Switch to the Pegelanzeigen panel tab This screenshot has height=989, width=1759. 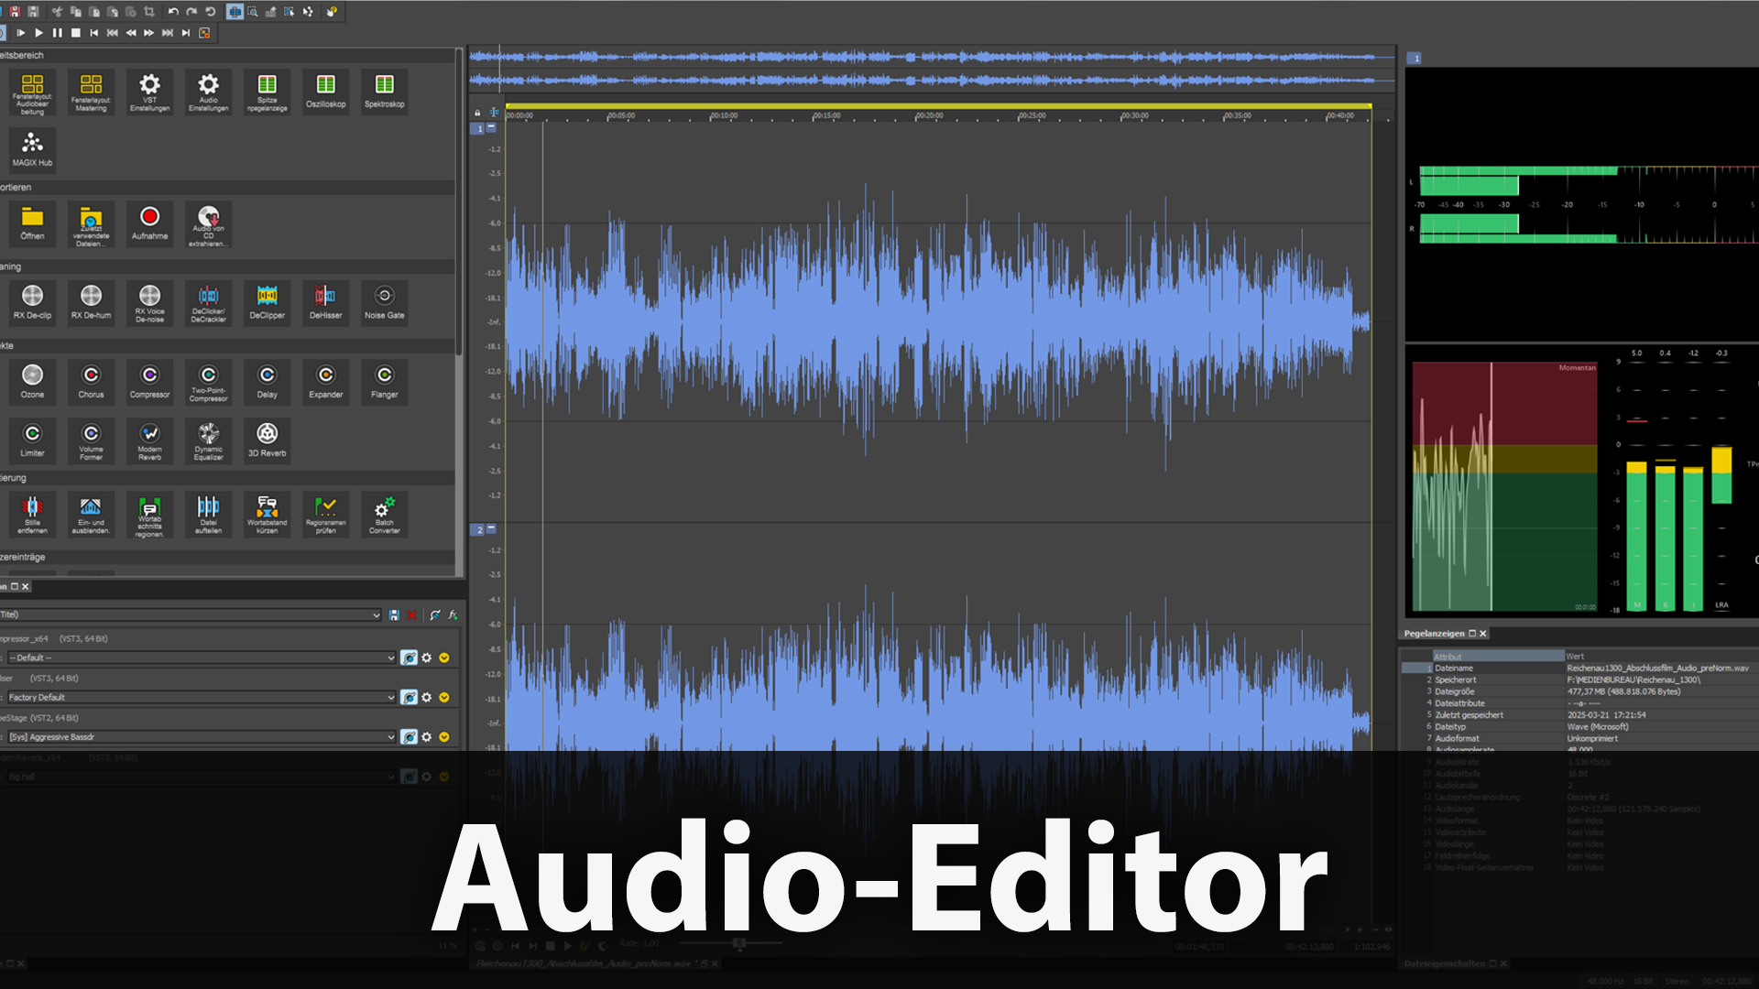(x=1434, y=634)
